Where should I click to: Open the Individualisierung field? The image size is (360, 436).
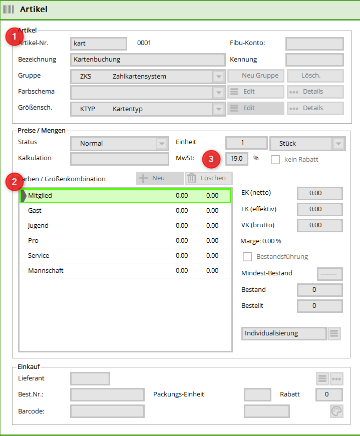tap(284, 333)
